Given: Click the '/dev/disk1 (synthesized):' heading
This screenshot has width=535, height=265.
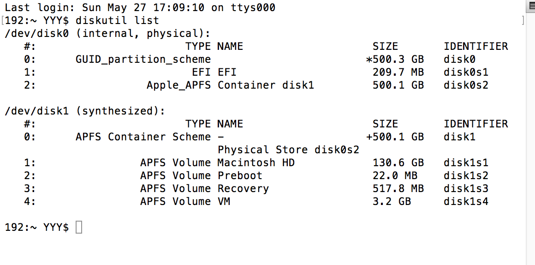Looking at the screenshot, I should [84, 111].
